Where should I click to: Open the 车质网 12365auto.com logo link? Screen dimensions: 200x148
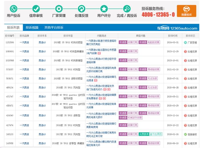(x=181, y=28)
